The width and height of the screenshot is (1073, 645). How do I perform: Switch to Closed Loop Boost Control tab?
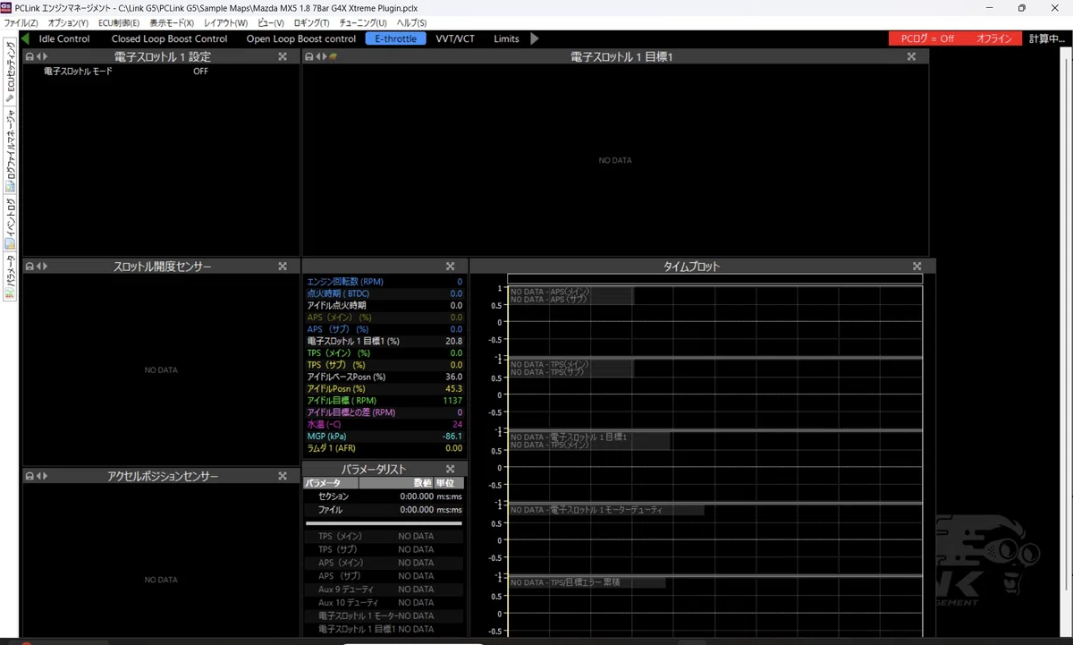pos(170,38)
